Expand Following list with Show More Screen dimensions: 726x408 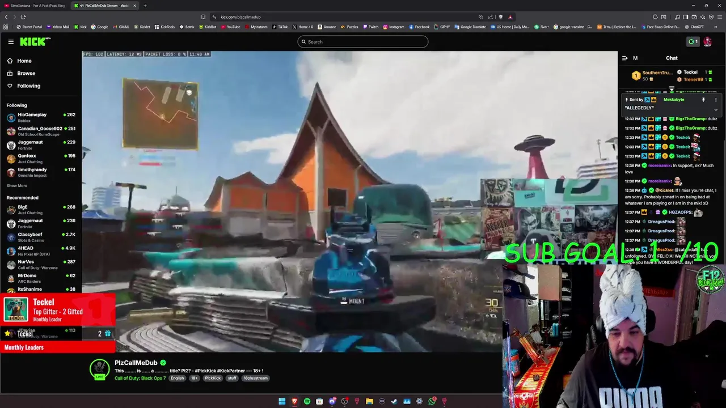click(x=17, y=185)
